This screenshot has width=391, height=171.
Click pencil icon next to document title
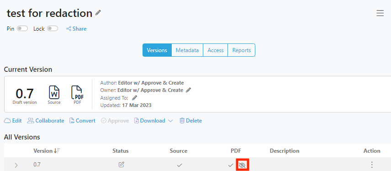(98, 12)
